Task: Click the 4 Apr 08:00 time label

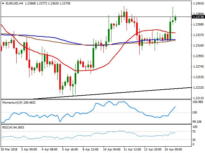Action: 49,149
